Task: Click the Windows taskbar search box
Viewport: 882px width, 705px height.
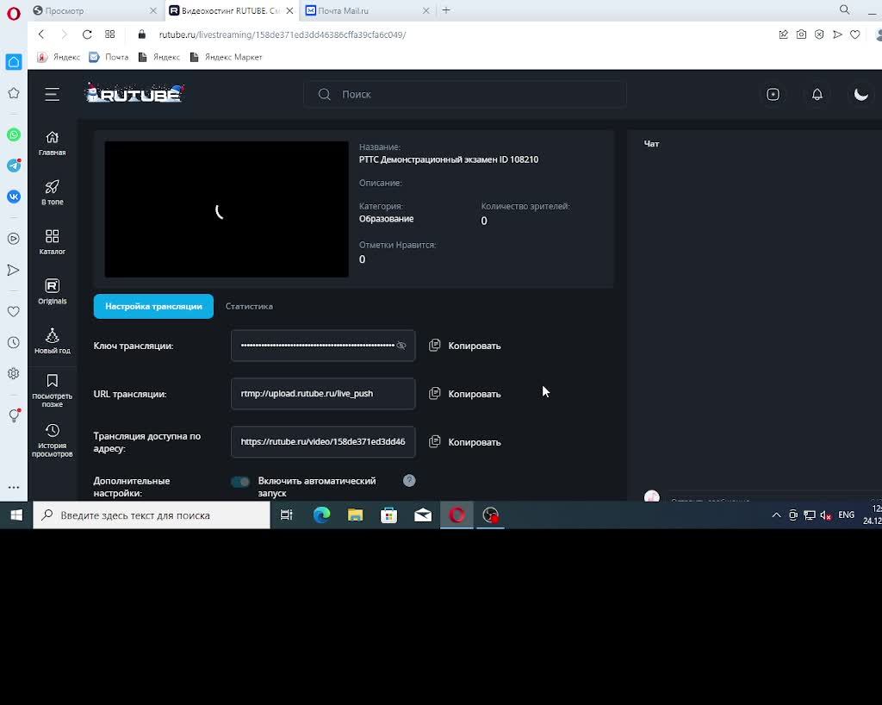Action: (x=152, y=515)
